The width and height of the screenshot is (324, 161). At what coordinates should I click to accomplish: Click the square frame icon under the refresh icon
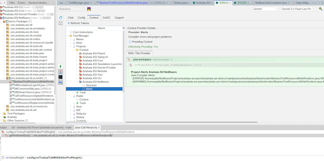60,23
